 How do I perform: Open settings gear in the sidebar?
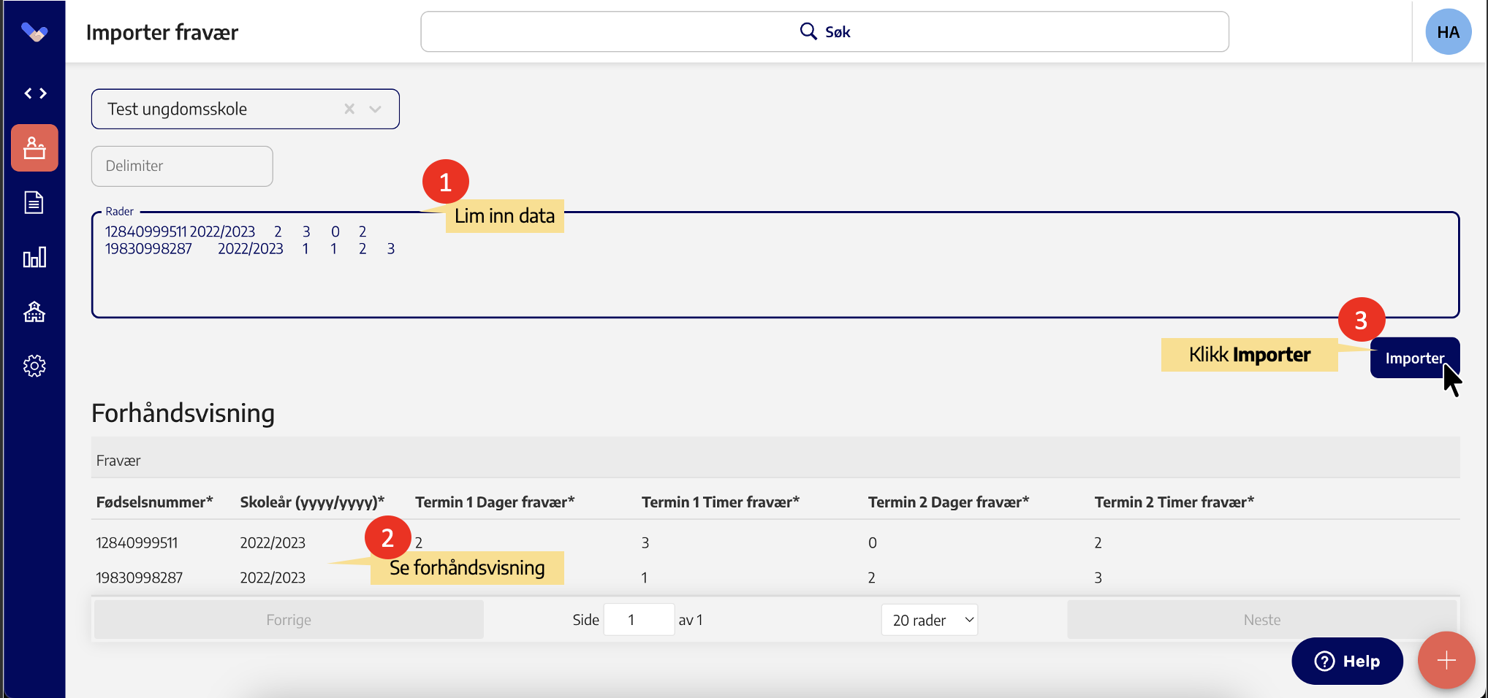click(34, 366)
